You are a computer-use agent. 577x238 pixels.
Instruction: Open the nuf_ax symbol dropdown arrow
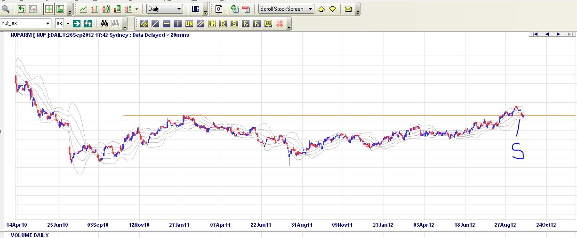pyautogui.click(x=48, y=23)
